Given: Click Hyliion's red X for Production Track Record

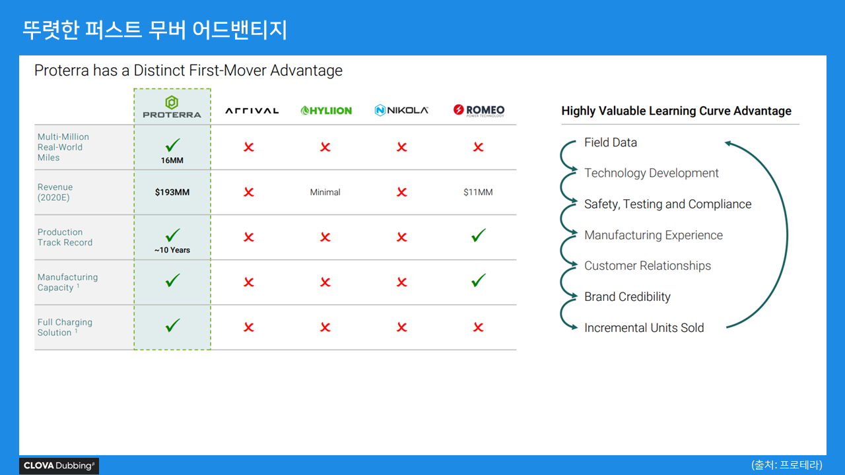Looking at the screenshot, I should 325,237.
